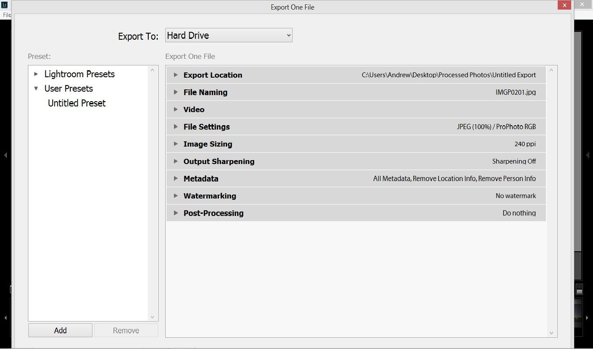Expand the Watermarking section
The image size is (593, 349).
coord(176,195)
